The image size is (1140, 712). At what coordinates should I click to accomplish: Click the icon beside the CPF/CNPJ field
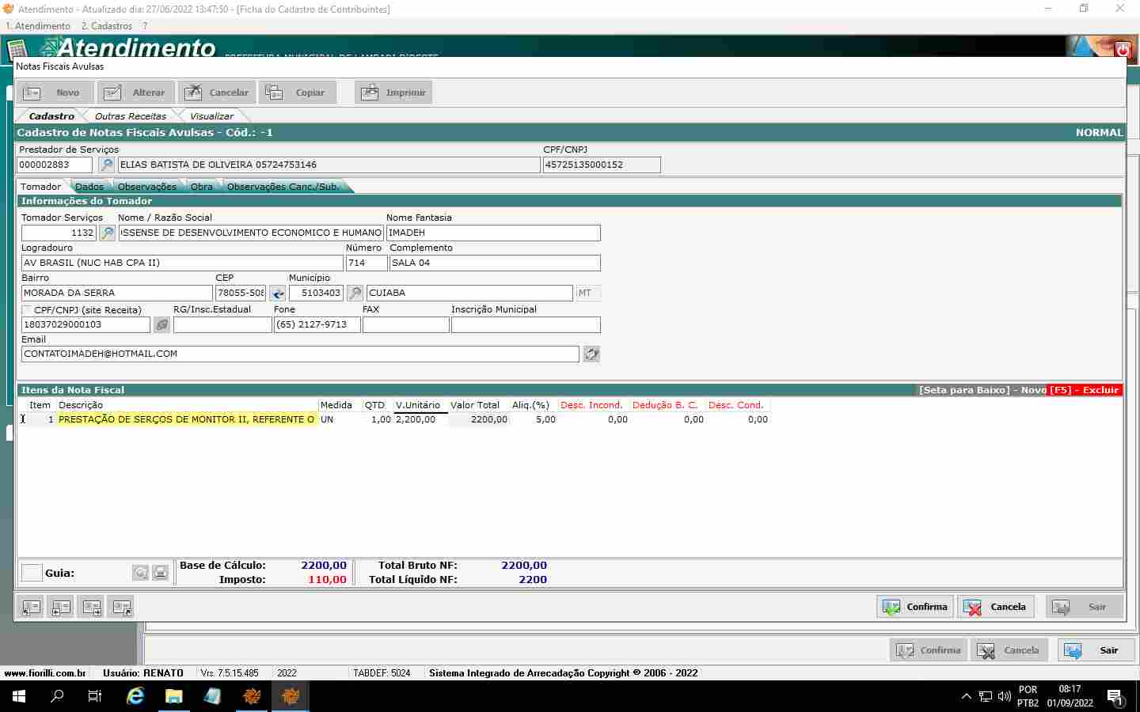click(161, 324)
